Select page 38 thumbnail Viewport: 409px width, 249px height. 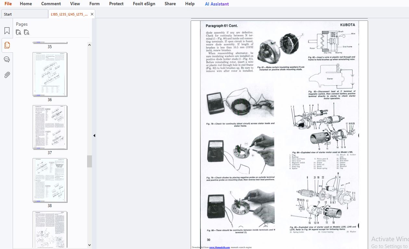coord(50,180)
